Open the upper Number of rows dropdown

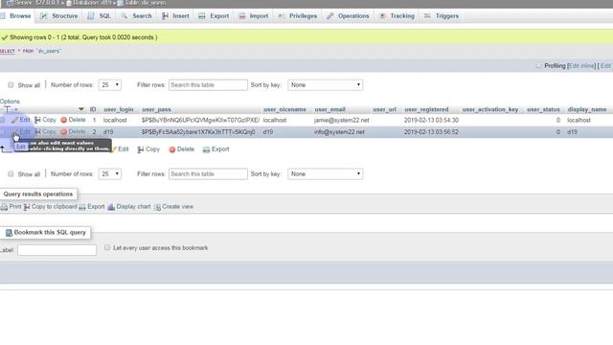point(109,85)
